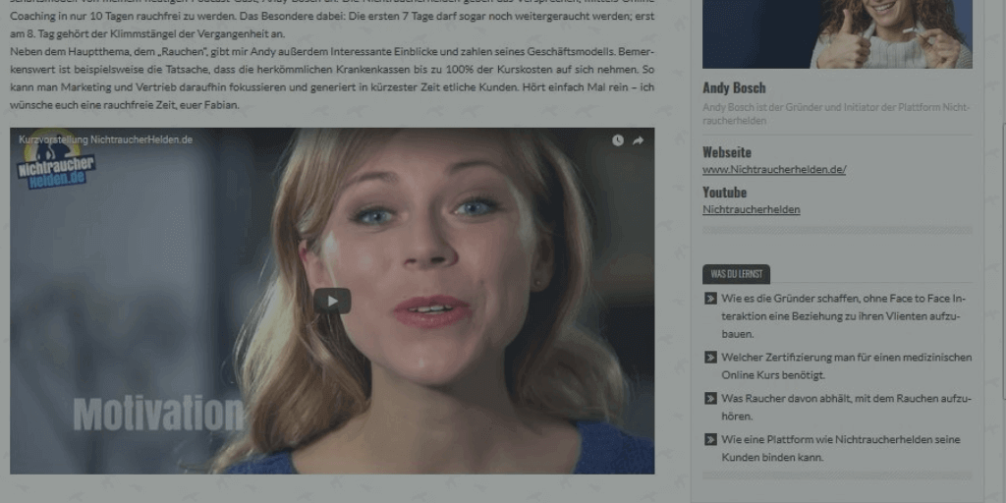The image size is (1006, 503).
Task: Click the NichtraucherHelden.de channel logo in video
Action: point(56,167)
